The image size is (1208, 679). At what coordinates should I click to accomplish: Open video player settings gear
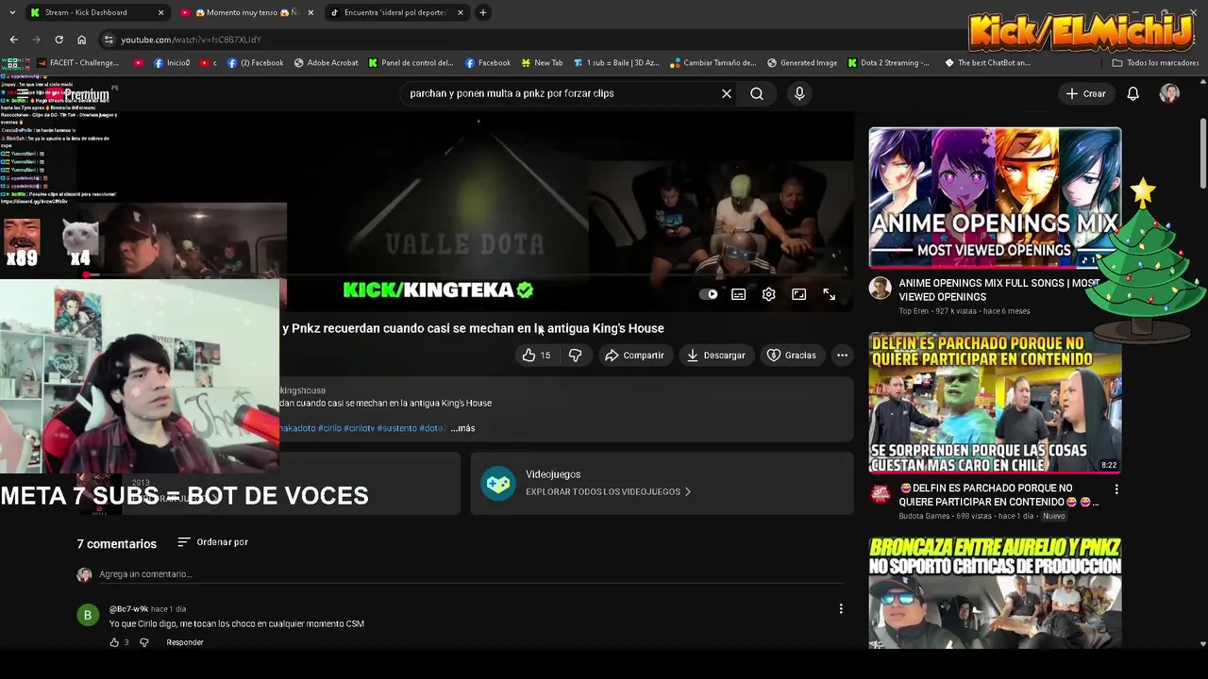click(769, 294)
